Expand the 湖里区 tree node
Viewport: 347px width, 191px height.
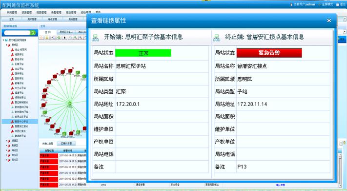click(x=6, y=141)
